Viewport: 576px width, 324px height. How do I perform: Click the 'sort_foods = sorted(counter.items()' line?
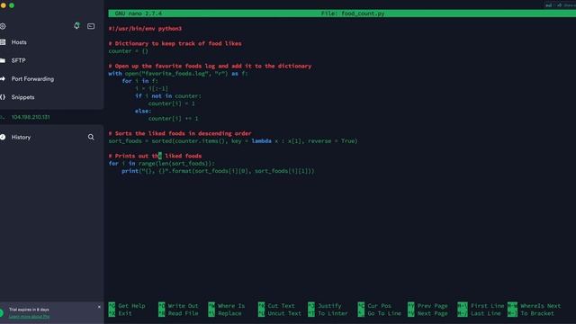tap(233, 140)
